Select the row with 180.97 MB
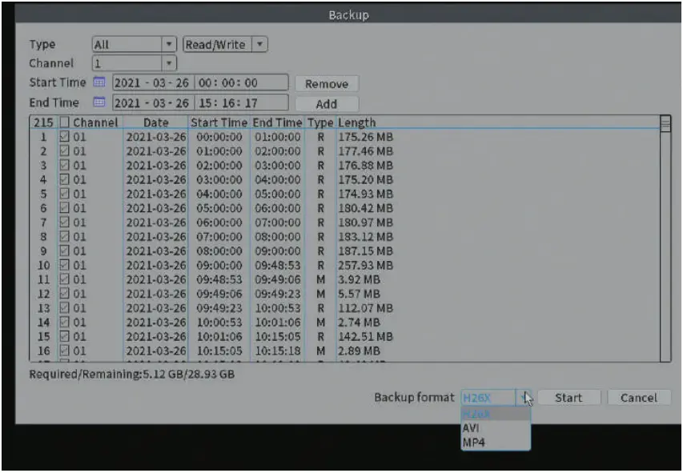Image resolution: width=683 pixels, height=473 pixels. (x=344, y=222)
